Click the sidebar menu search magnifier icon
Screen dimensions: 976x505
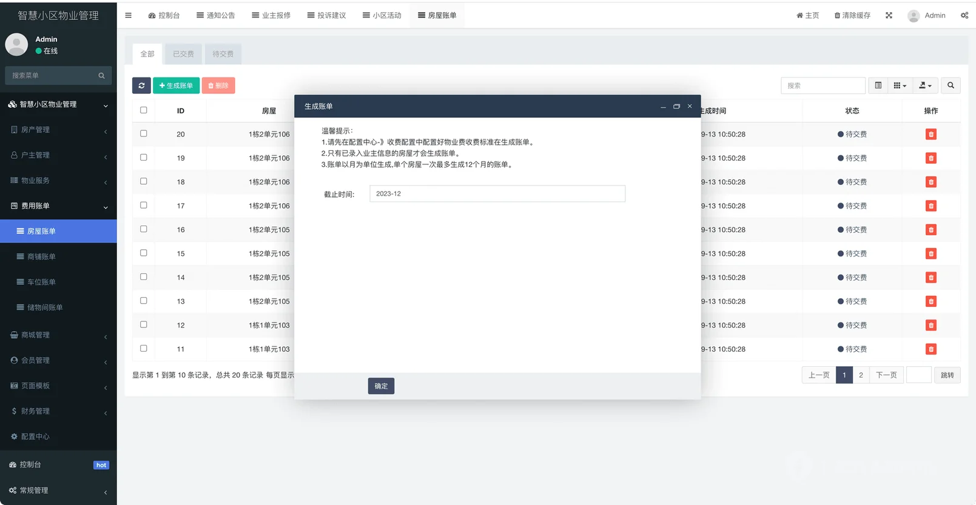(x=101, y=76)
